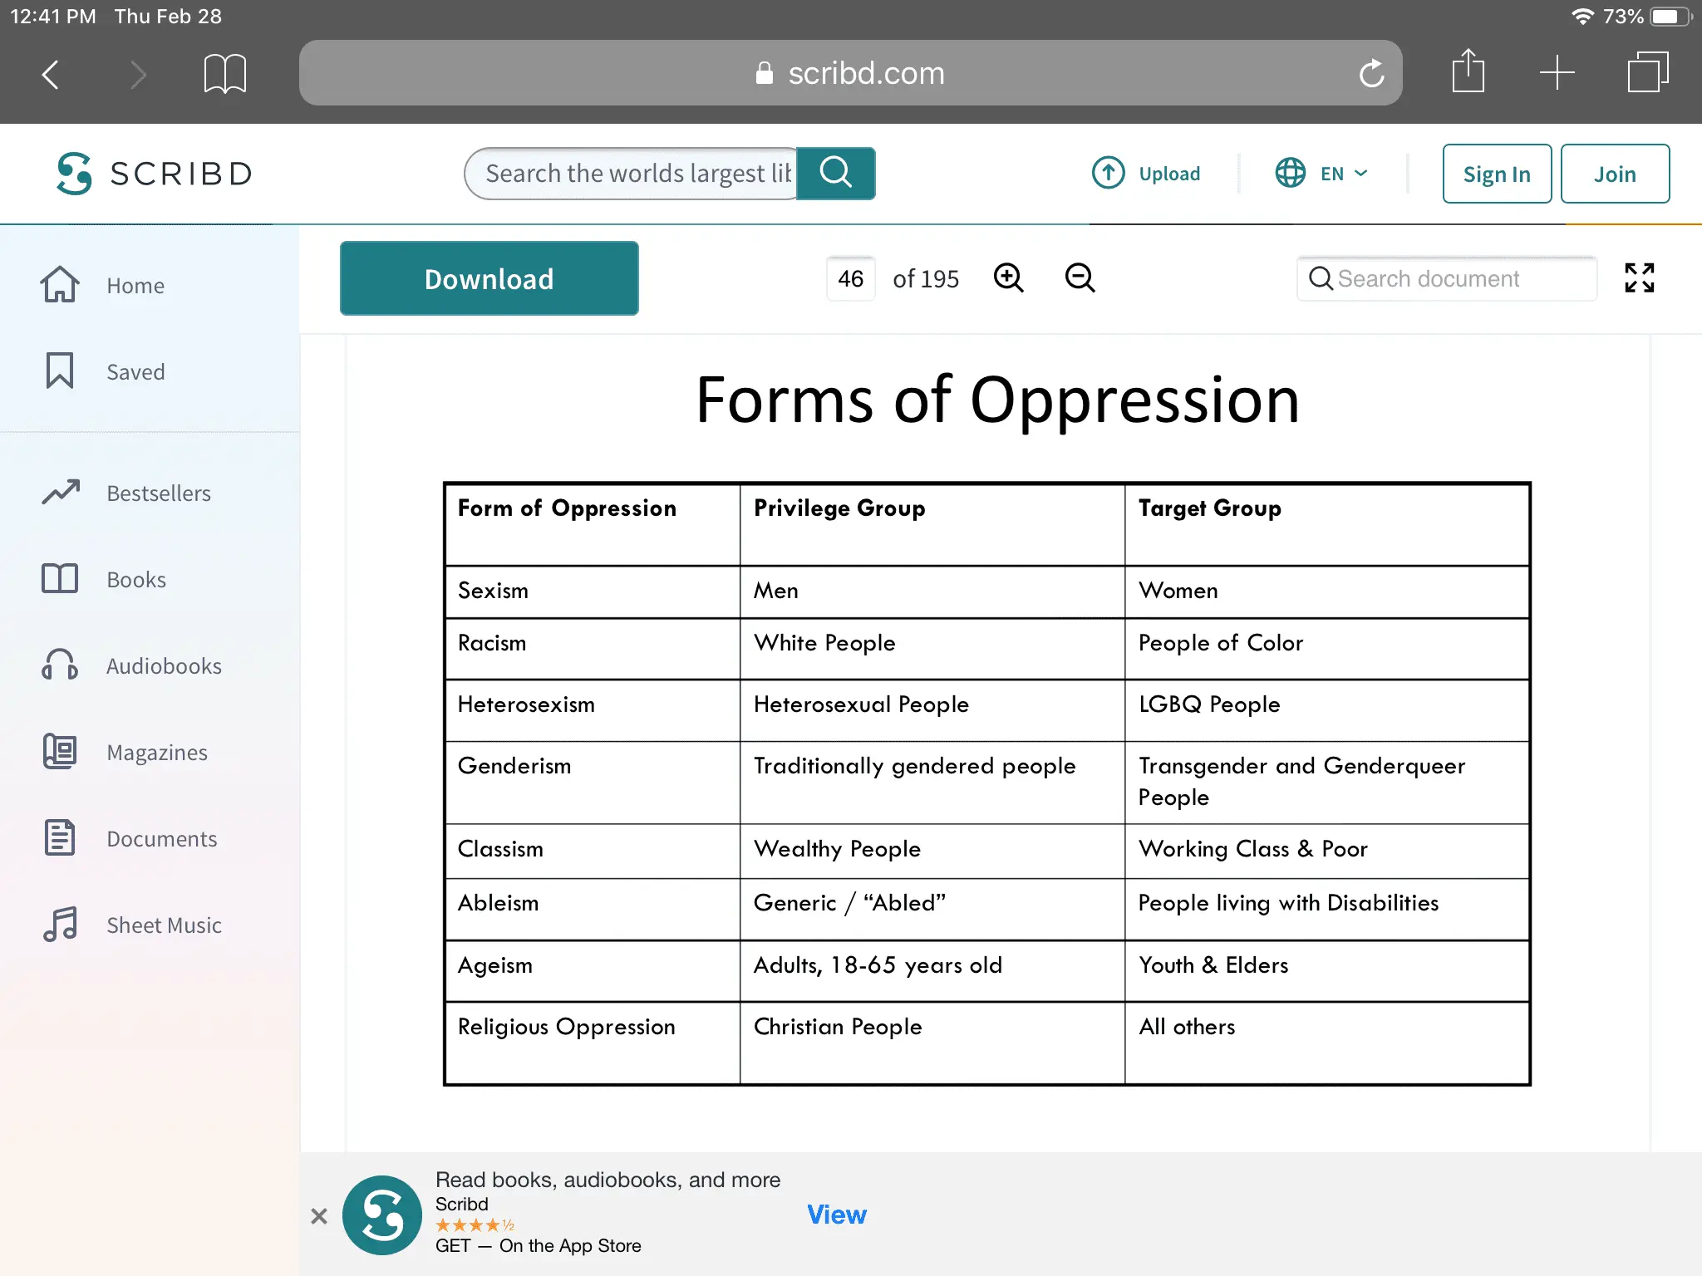
Task: Tap the teal search magnifier button
Action: coord(835,173)
